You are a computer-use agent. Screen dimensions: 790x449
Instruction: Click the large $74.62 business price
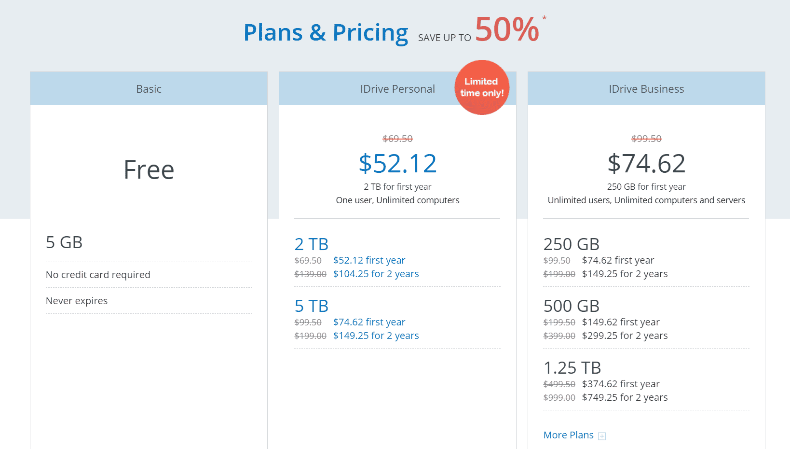(x=646, y=163)
